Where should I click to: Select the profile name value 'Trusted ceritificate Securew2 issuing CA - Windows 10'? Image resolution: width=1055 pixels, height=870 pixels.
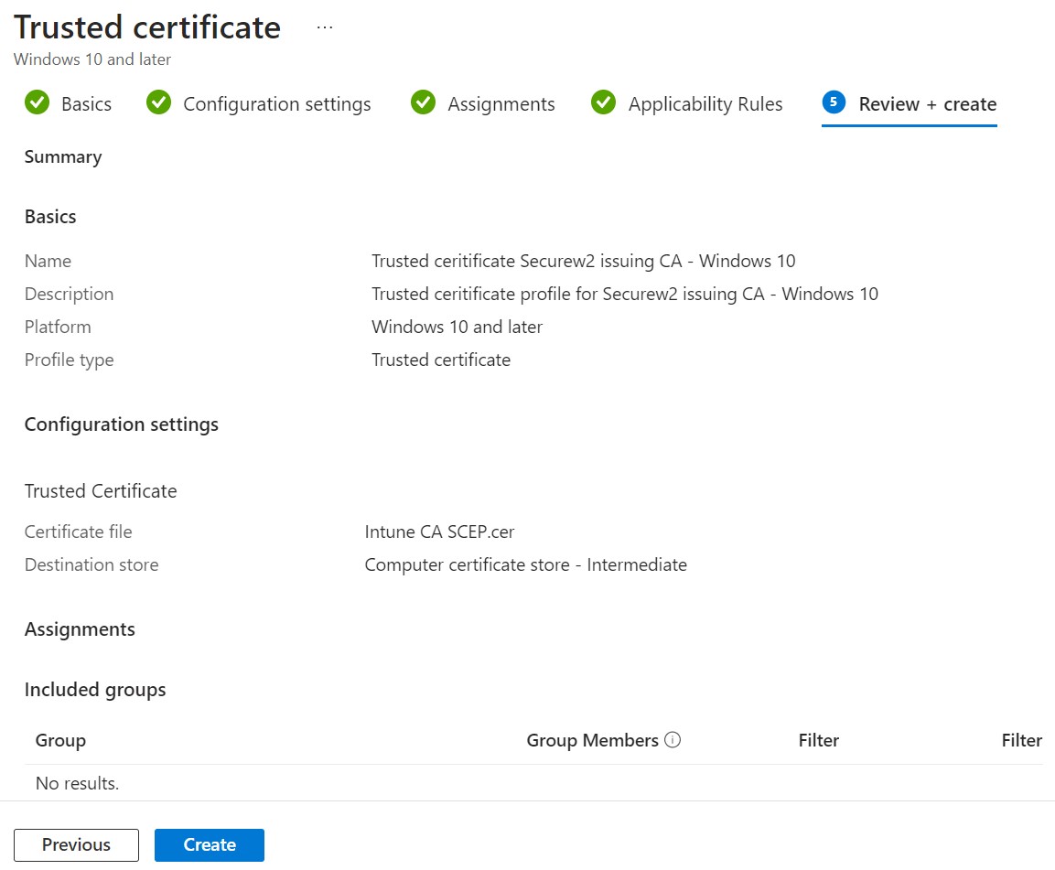point(584,261)
